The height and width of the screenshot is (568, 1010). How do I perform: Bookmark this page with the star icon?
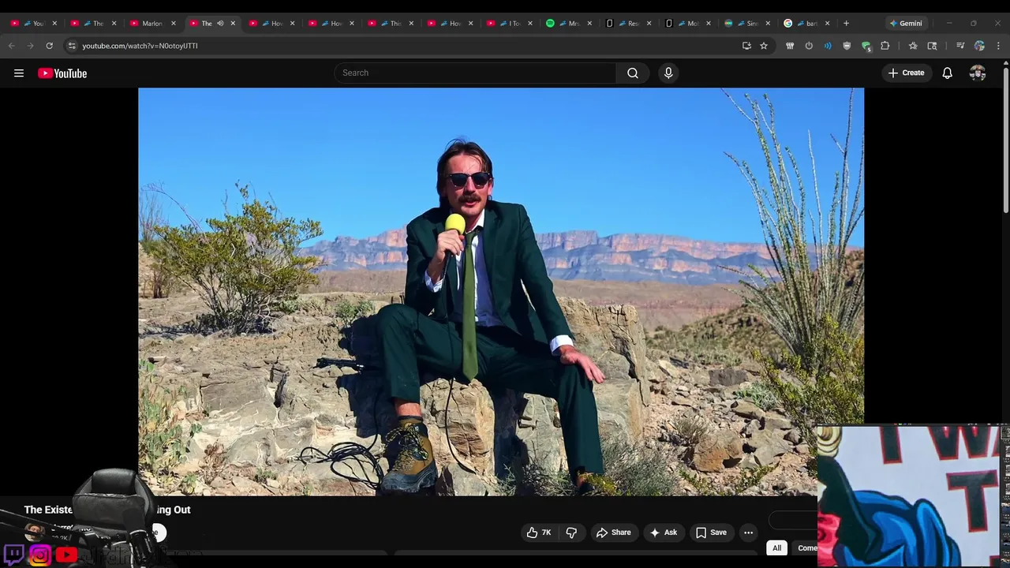(763, 46)
